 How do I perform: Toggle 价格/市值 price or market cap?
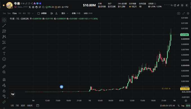click(x=76, y=13)
